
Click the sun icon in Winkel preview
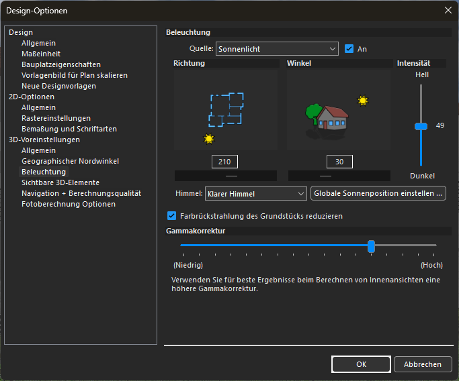363,101
